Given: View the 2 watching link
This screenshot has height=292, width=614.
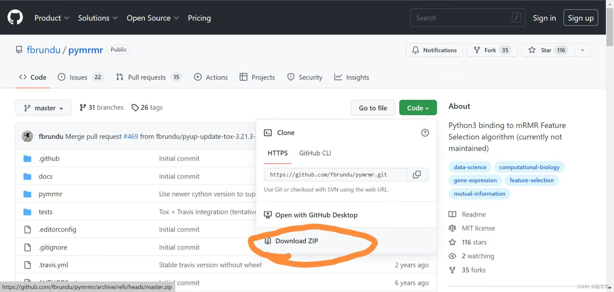Looking at the screenshot, I should (x=471, y=256).
